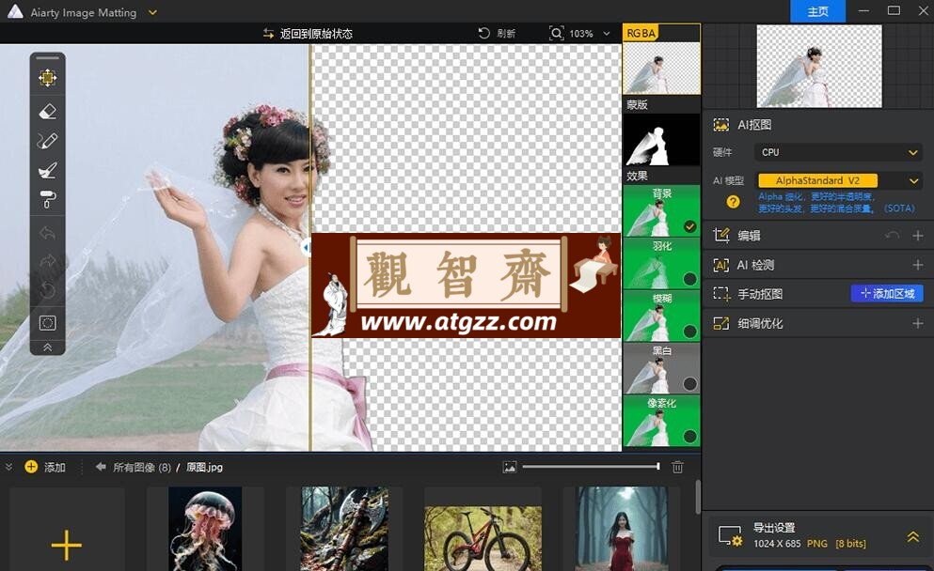Viewport: 934px width, 571px height.
Task: Click the undo arrow in 编辑 row
Action: tap(892, 236)
